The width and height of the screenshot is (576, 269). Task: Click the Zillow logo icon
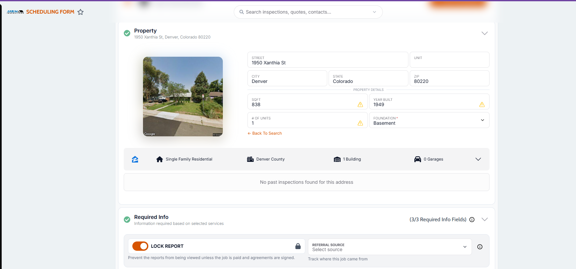point(135,159)
